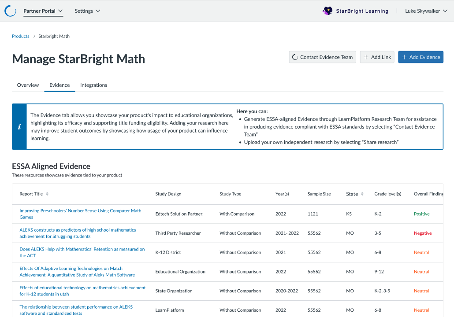
Task: Sort by State column arrows icon
Action: 362,194
